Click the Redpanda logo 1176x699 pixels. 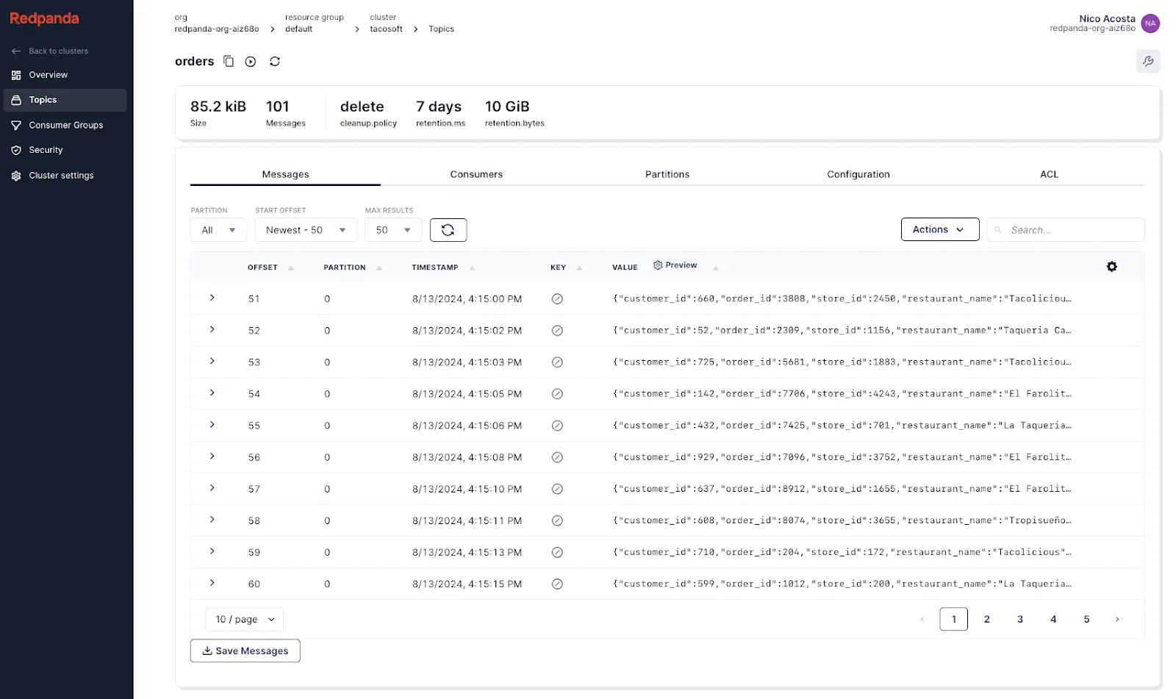click(x=44, y=18)
